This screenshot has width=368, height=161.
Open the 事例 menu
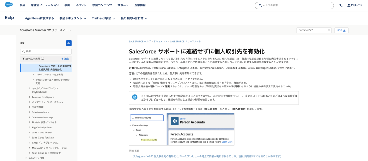[67, 5]
